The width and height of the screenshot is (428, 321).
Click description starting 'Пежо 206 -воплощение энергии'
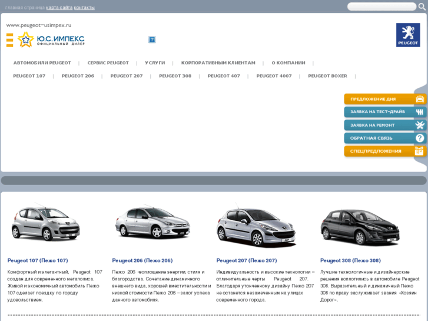tap(161, 286)
